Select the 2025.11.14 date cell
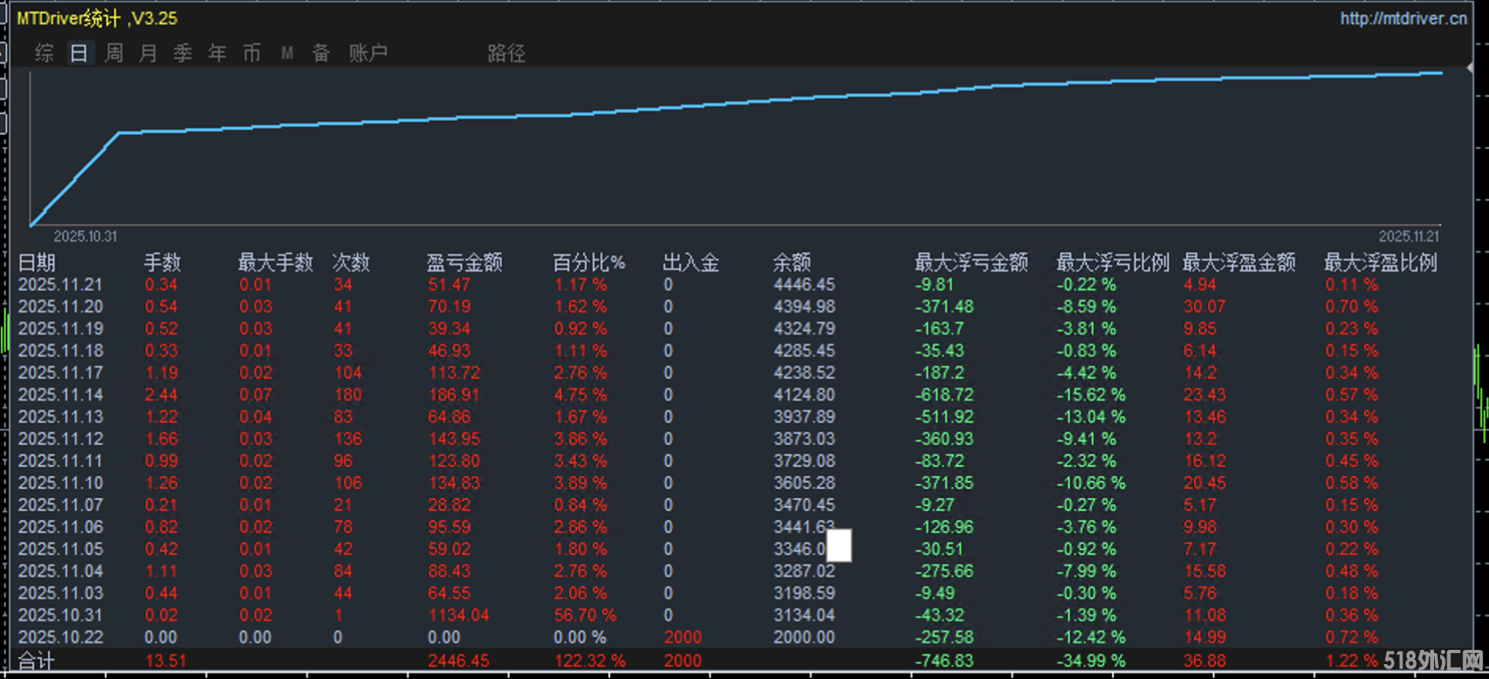Viewport: 1489px width, 679px height. pyautogui.click(x=61, y=395)
